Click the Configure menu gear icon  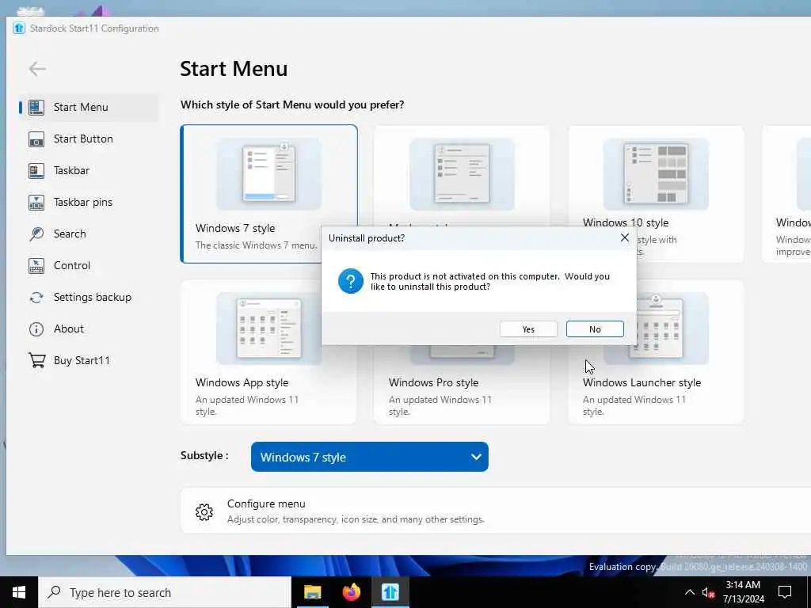(204, 512)
